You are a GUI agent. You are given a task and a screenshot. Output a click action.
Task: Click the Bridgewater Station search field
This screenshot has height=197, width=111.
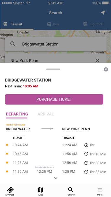[56, 44]
